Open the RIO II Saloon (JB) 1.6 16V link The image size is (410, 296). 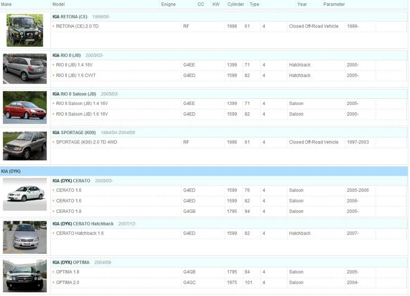(82, 114)
